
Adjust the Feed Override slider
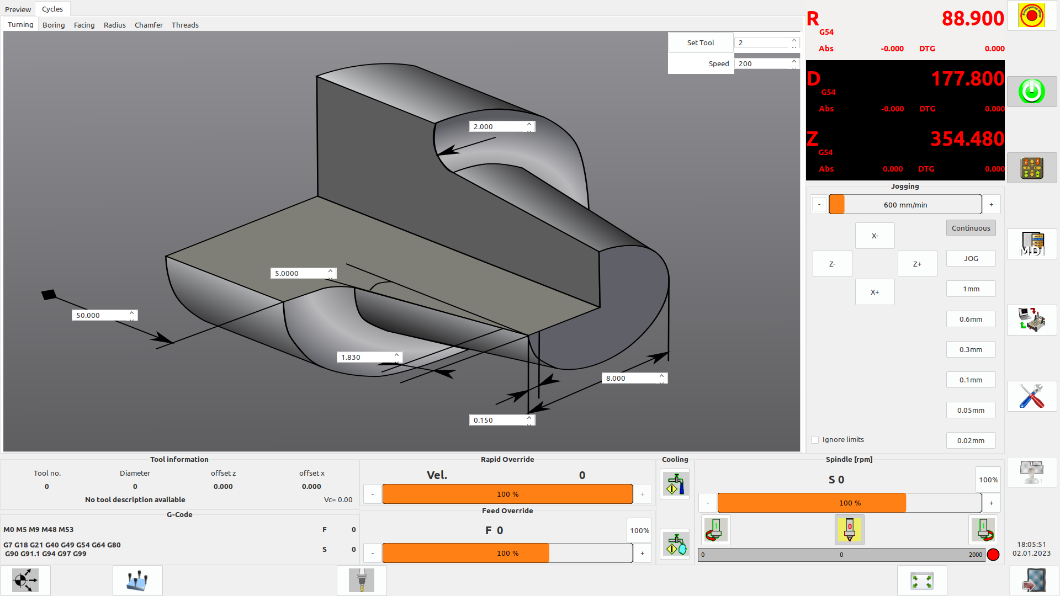pos(507,553)
